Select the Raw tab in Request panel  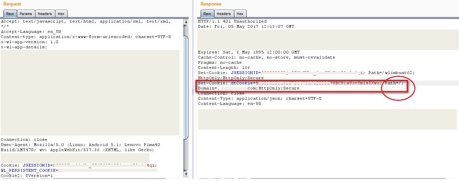[x=10, y=14]
